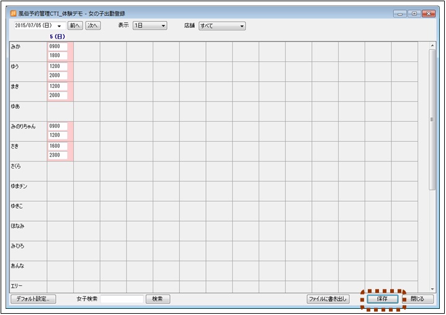Click the app icon in title bar
Screen dimensions: 446x315
(13, 13)
